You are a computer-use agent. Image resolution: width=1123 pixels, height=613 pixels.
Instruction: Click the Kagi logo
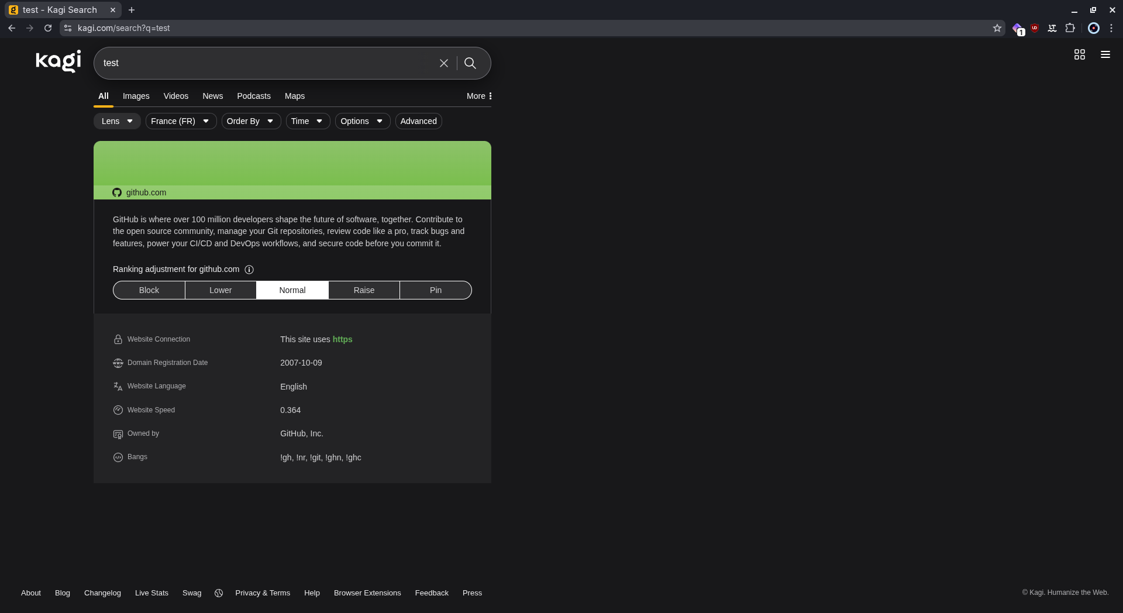(58, 61)
